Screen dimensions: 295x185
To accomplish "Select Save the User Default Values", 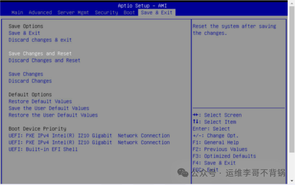I will pos(49,108).
